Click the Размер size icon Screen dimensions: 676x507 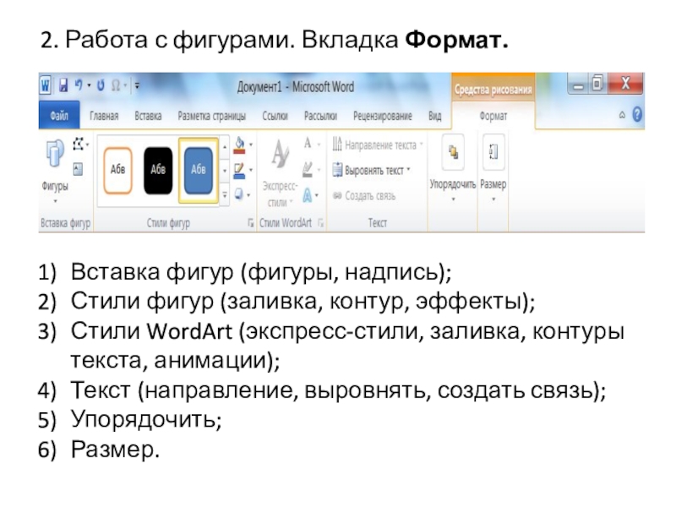pyautogui.click(x=493, y=166)
